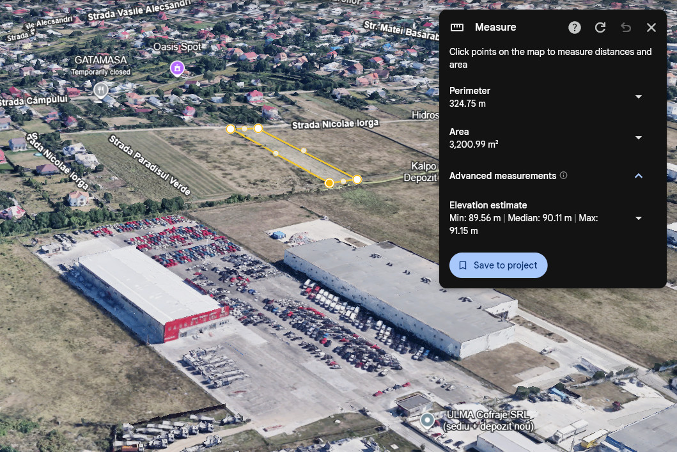Click the Oasis Spot purple map pin
This screenshot has height=452, width=677.
tap(177, 68)
